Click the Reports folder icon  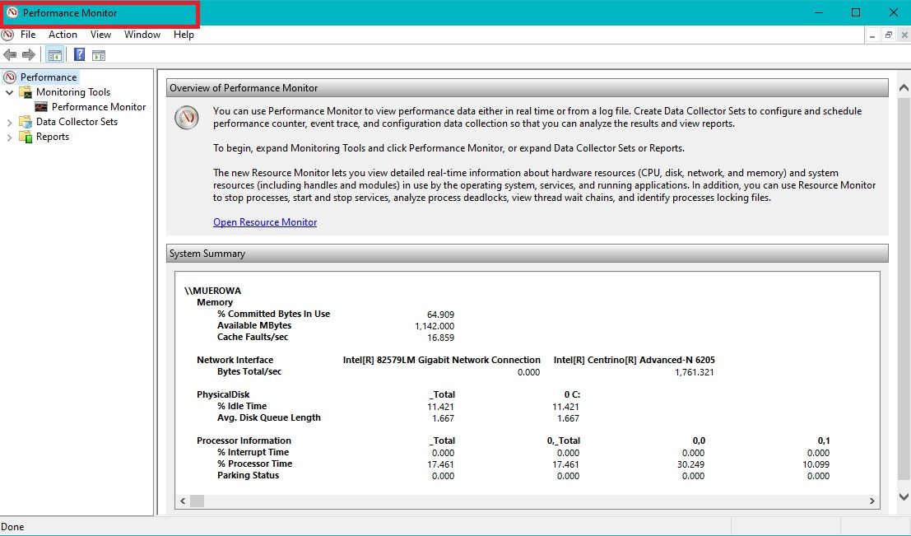(26, 136)
